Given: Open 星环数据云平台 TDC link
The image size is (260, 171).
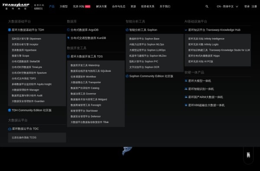Looking at the screenshot, I should [x=25, y=129].
